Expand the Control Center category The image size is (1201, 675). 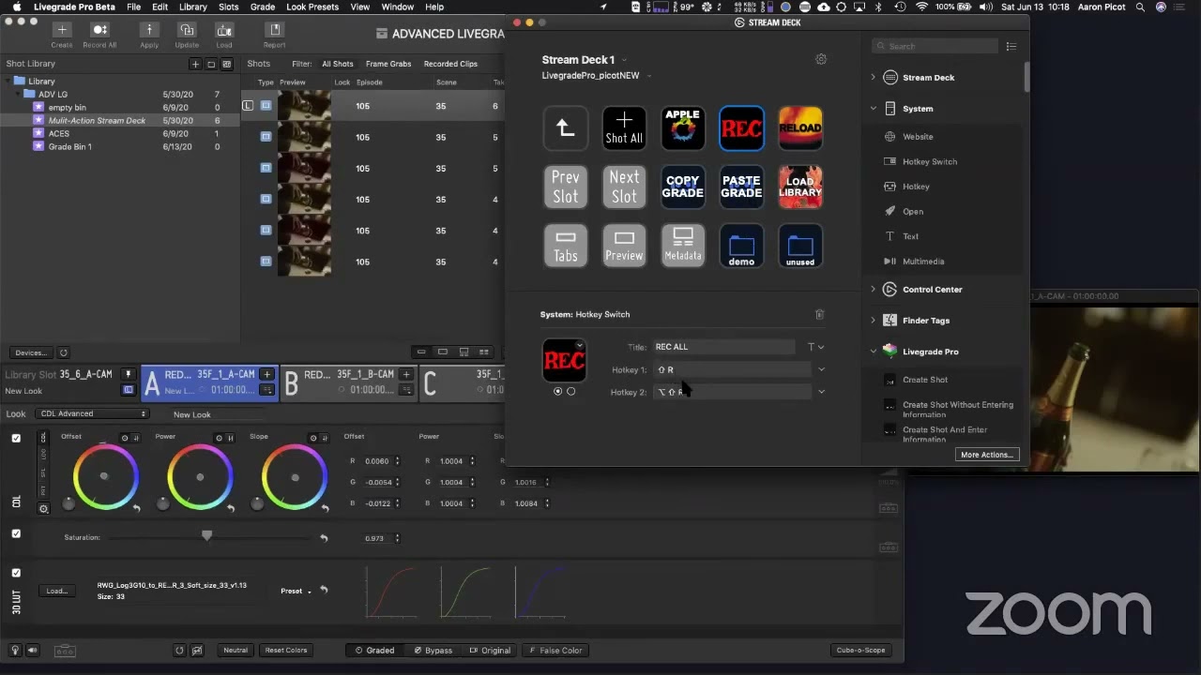tap(874, 290)
